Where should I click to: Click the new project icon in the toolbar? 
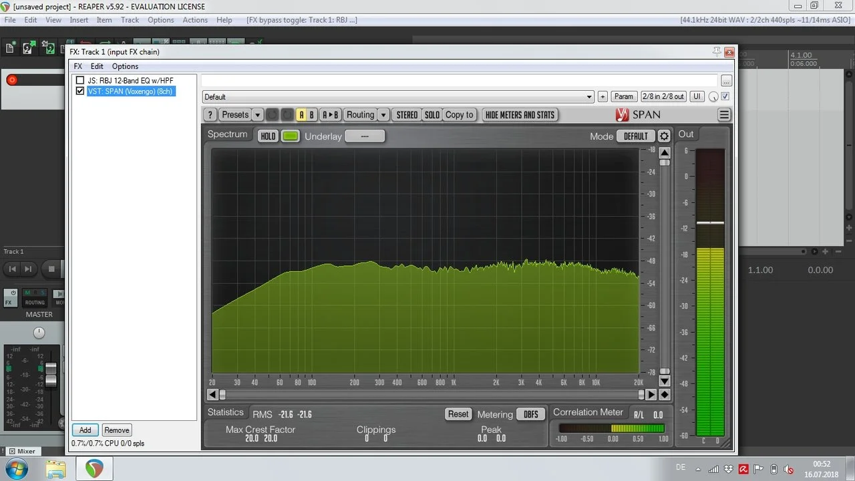(10, 47)
